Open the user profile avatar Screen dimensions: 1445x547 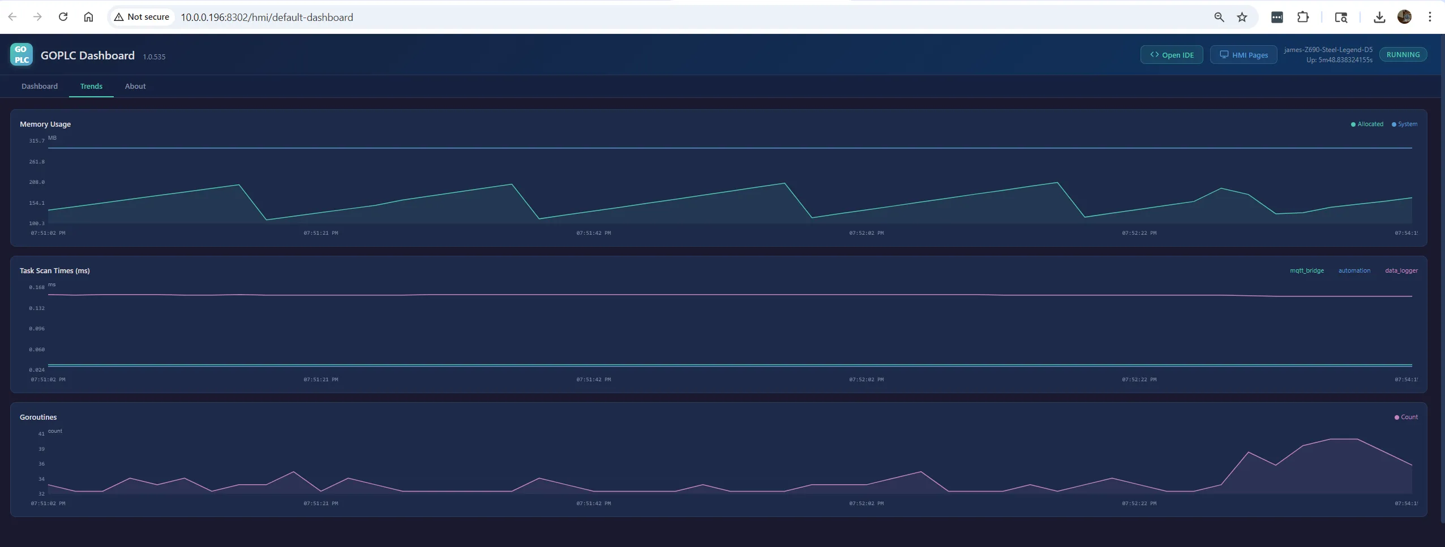click(x=1404, y=17)
